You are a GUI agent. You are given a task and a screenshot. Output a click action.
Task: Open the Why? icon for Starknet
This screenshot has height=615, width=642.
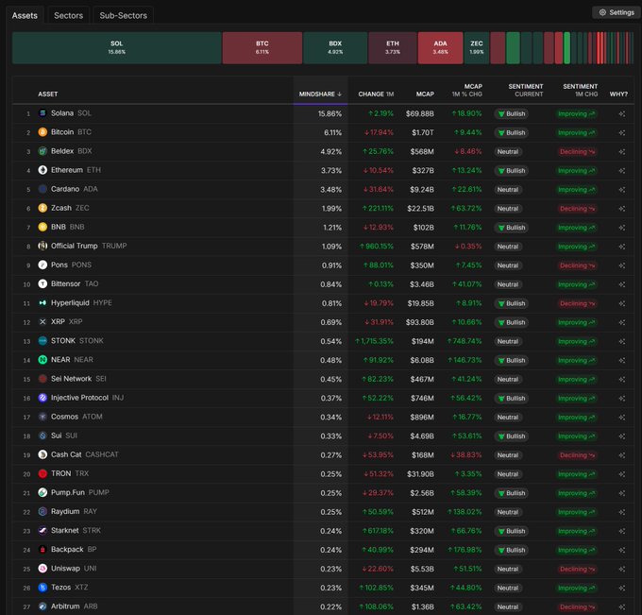(622, 531)
